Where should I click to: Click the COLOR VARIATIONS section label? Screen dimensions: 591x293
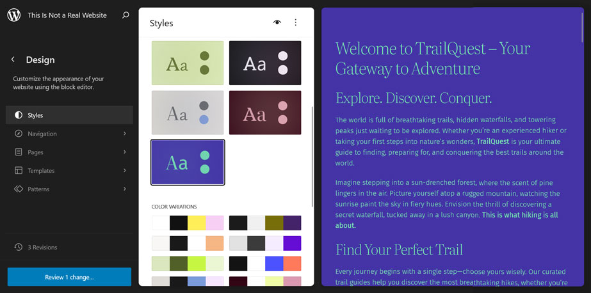(x=174, y=207)
